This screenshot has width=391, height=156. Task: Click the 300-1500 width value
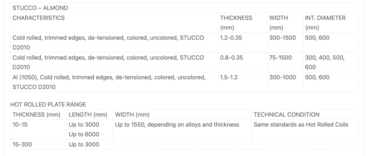(283, 38)
